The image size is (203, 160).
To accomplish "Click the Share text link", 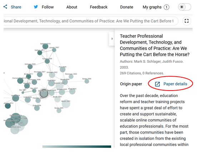I will (x=16, y=7).
